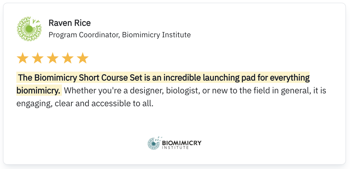The image size is (350, 169).
Task: Select the third star in the rating
Action: (53, 58)
